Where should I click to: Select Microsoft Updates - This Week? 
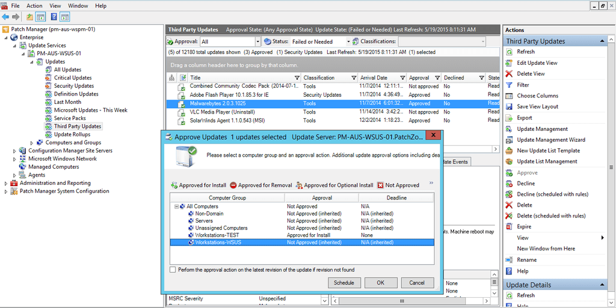coord(91,110)
